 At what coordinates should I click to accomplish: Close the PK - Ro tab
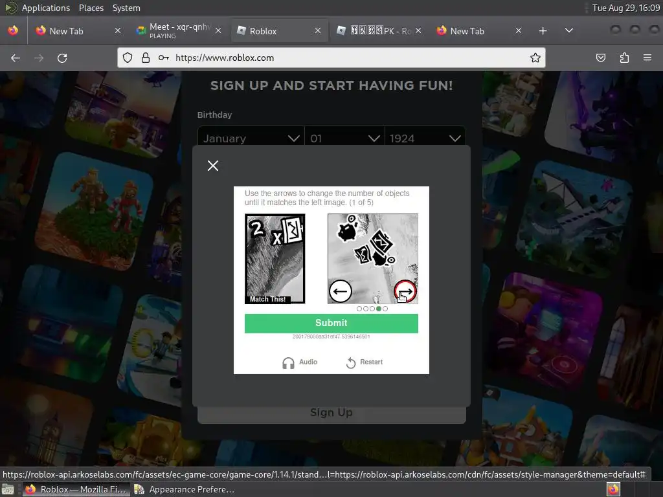click(418, 31)
